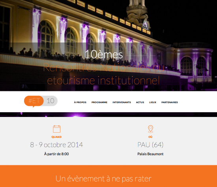The width and height of the screenshot is (217, 187).
Task: Click the QUAND label
Action: tap(56, 137)
